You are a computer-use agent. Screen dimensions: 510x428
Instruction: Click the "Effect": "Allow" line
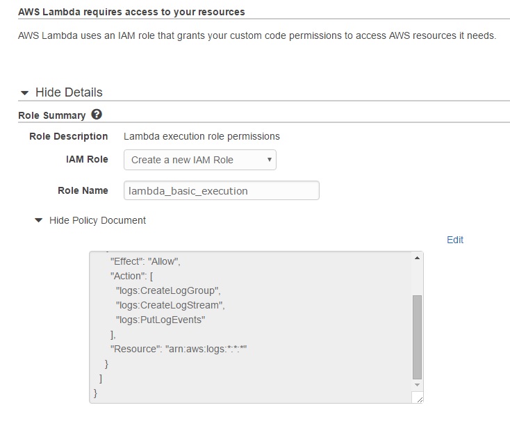pos(145,261)
